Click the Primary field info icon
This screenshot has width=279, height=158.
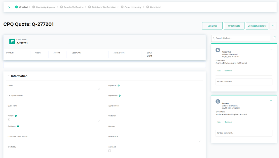[16, 116]
